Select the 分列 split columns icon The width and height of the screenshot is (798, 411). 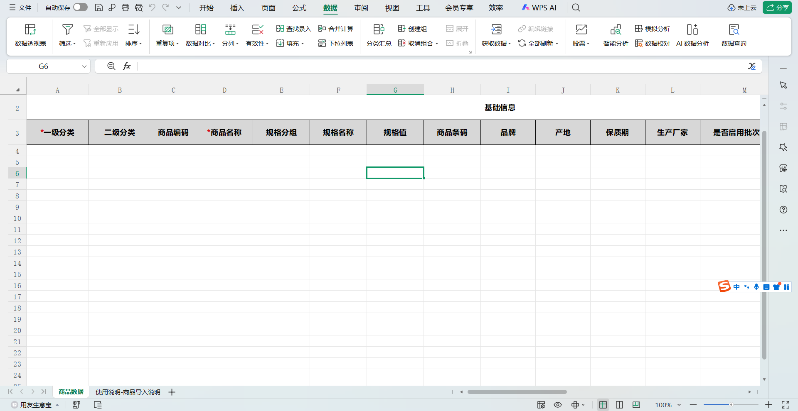click(230, 29)
